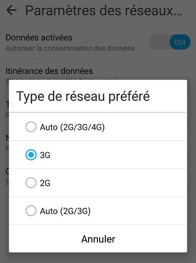Click the 3G option label text
196x263 pixels.
45,155
